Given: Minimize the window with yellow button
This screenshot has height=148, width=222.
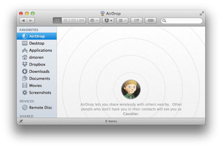Looking at the screenshot, I should (x=27, y=14).
